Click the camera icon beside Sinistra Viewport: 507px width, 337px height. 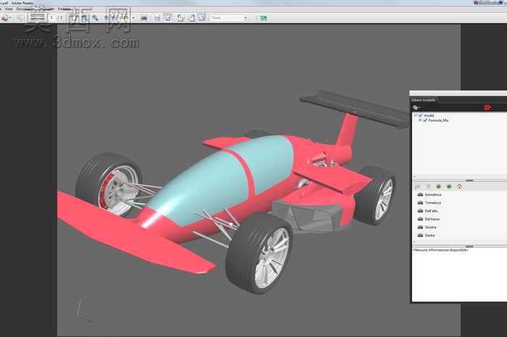point(420,227)
